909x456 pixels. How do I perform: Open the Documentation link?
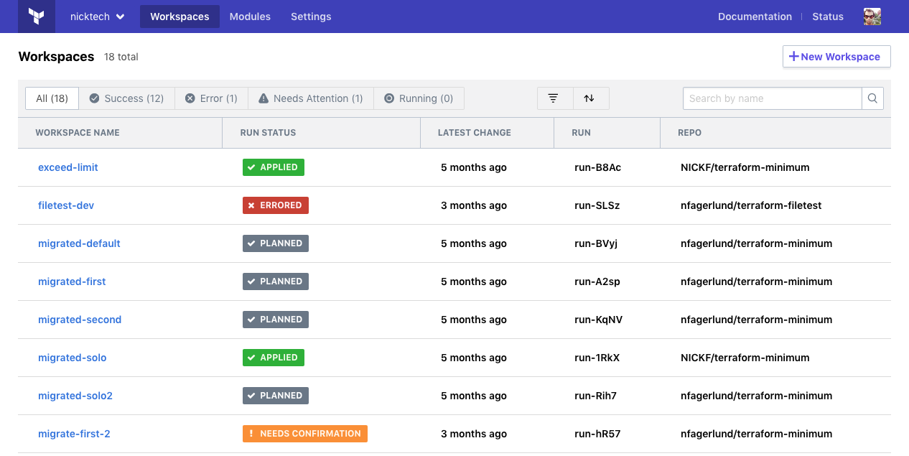[x=755, y=17]
